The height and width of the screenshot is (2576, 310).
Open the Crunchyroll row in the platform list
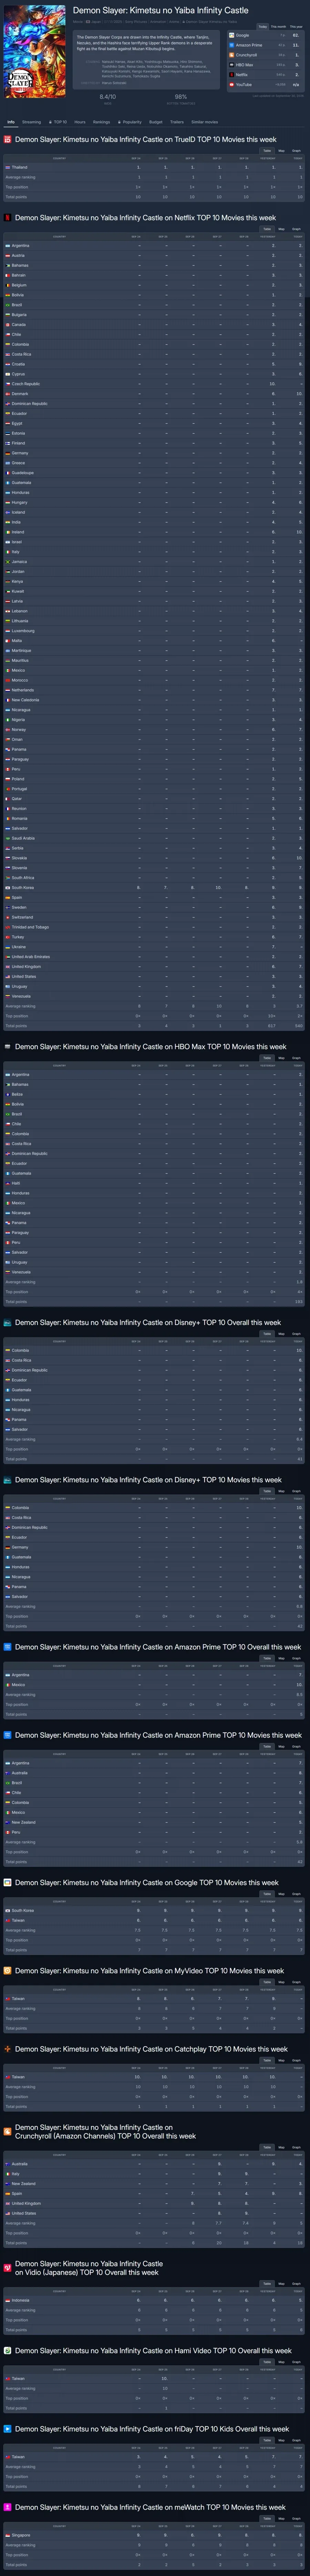266,55
